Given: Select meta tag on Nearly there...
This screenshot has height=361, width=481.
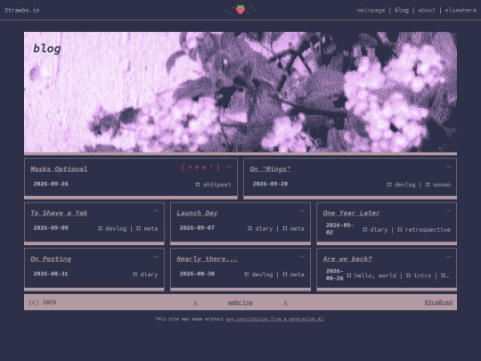Looking at the screenshot, I should [x=293, y=275].
